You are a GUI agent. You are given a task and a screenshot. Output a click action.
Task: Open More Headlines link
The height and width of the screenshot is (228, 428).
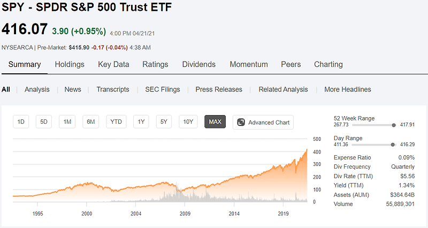tap(347, 89)
